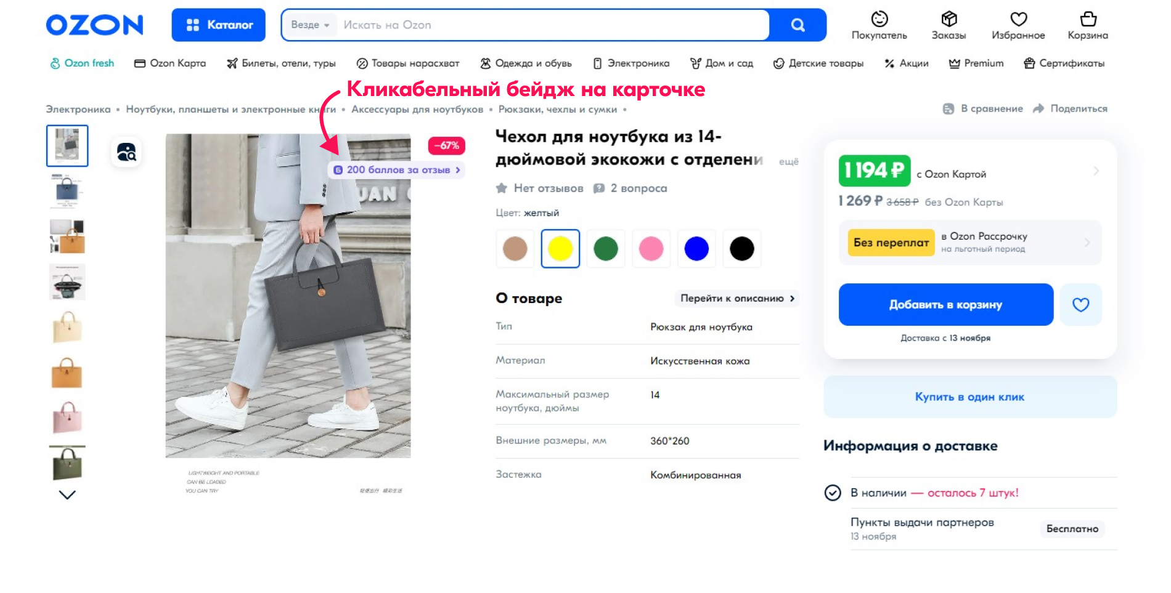Pick the blue color swatch
The width and height of the screenshot is (1171, 593).
pos(696,249)
